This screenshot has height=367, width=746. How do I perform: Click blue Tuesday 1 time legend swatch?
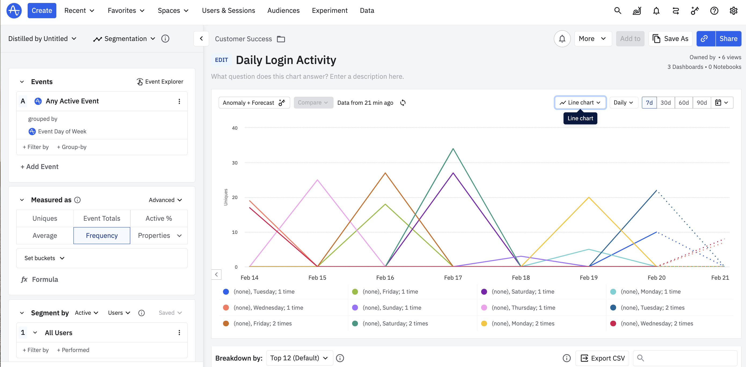(x=226, y=291)
